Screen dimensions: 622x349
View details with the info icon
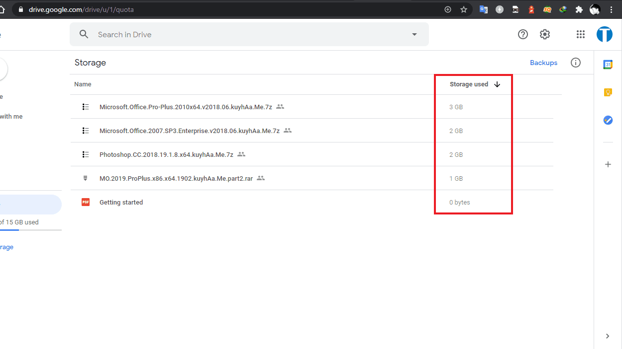(x=576, y=63)
